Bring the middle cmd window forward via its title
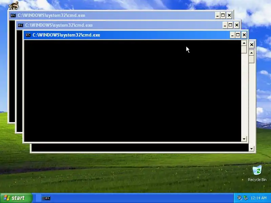The image size is (271, 203). pos(59,25)
